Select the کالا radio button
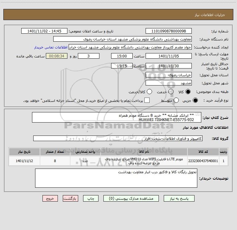 pyautogui.click(x=188, y=92)
